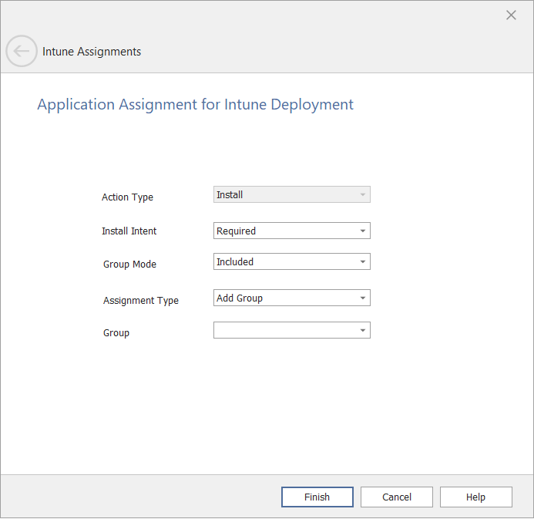Click the Action Type label
Screen dimensions: 534x519
(x=127, y=197)
